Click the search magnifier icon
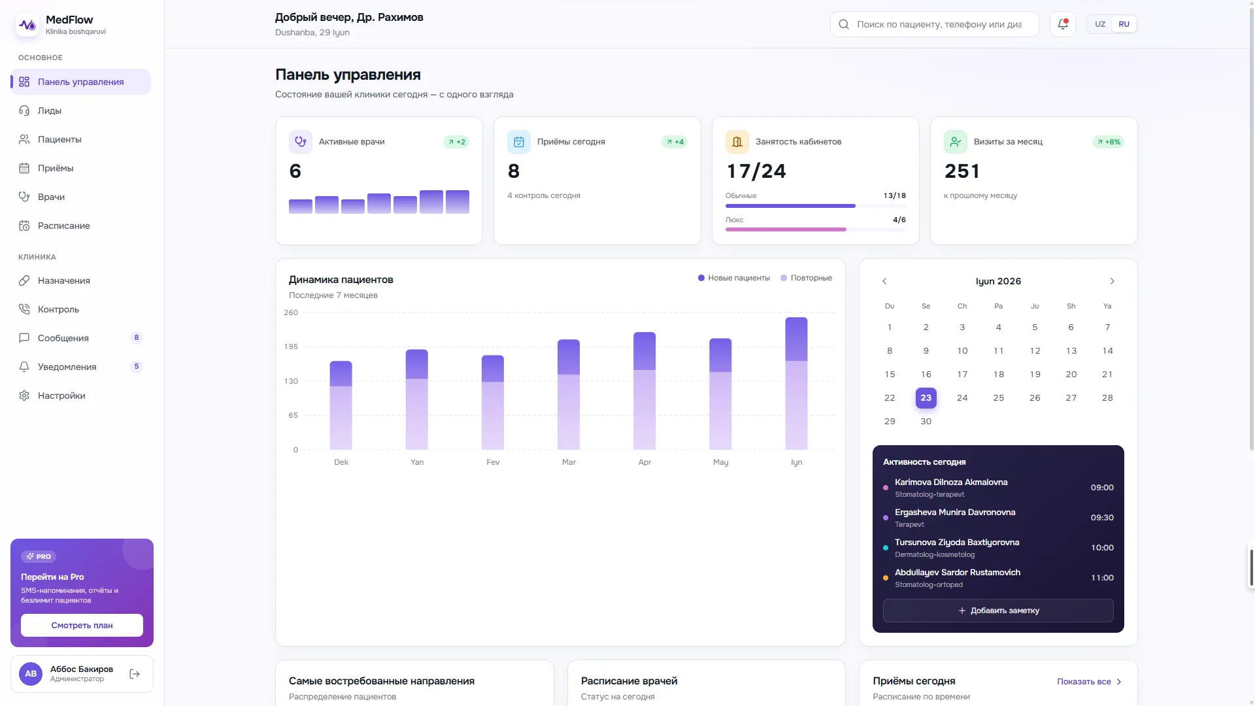 [x=844, y=24]
